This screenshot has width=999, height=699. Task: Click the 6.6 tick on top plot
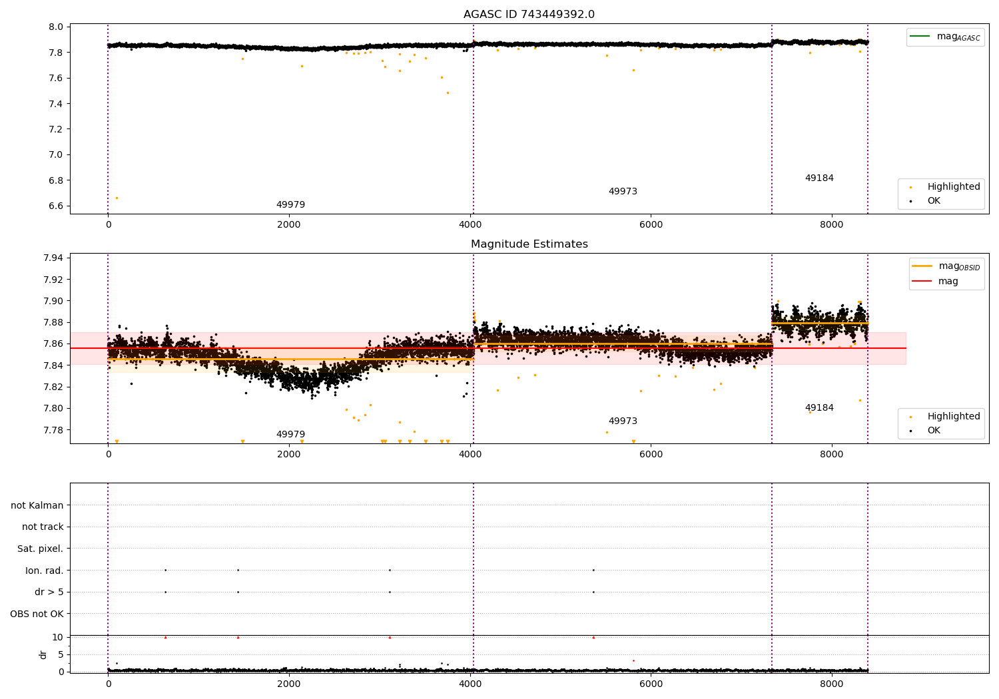pyautogui.click(x=56, y=206)
